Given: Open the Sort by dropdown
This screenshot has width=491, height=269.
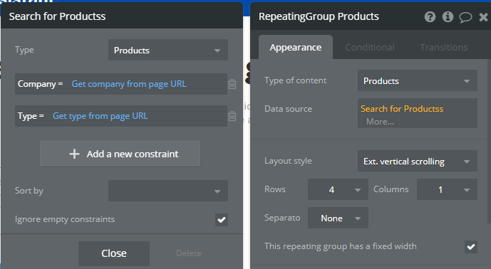Looking at the screenshot, I should click(168, 191).
